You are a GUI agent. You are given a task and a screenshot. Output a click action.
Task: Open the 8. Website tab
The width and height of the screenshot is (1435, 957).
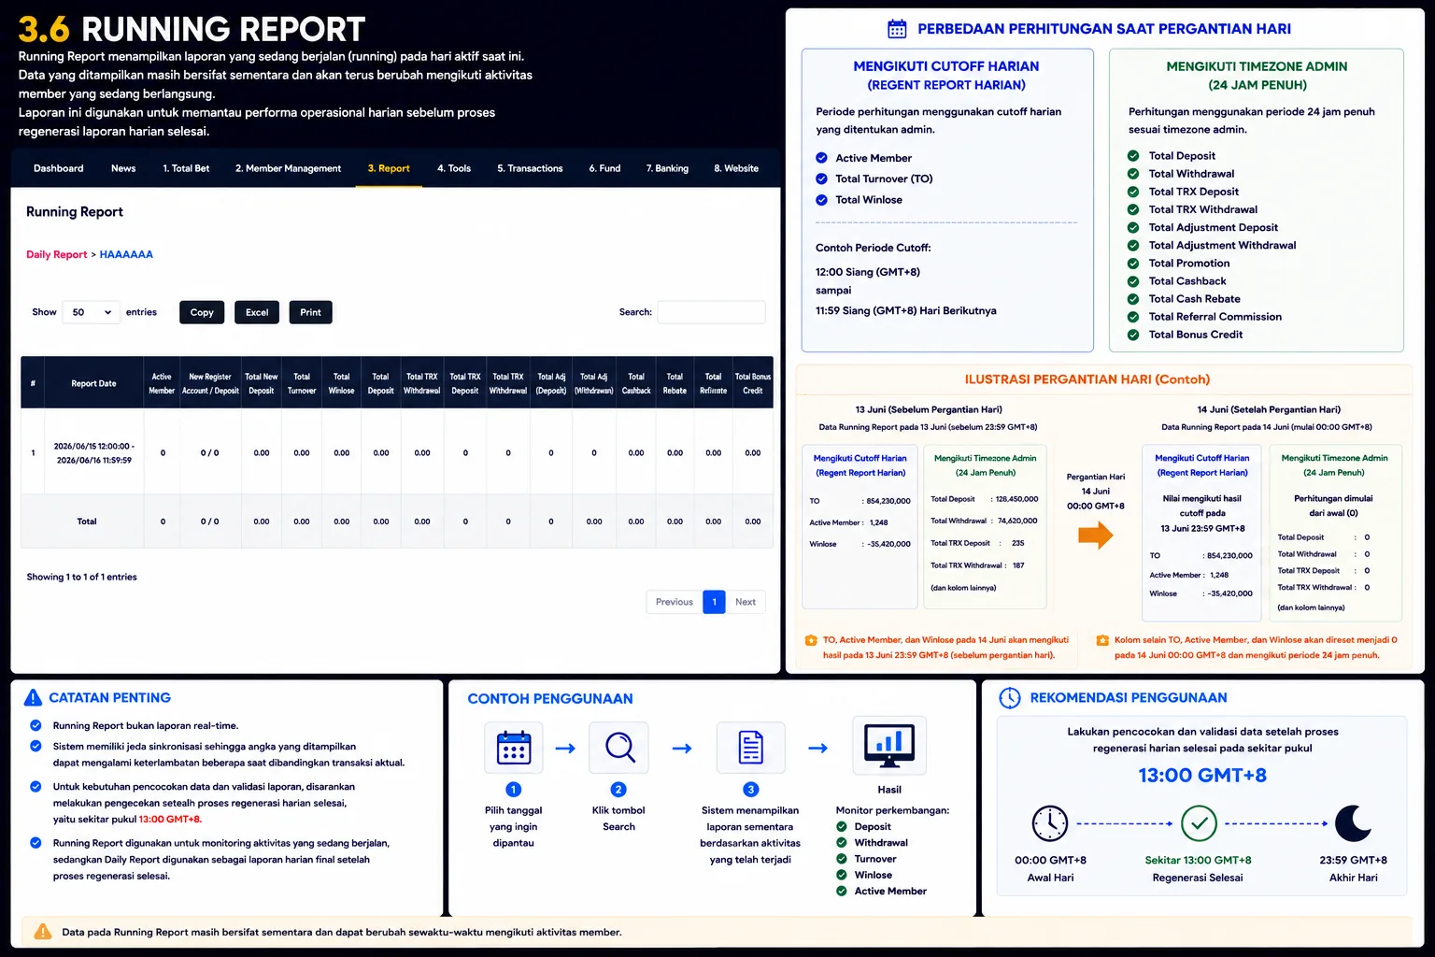coord(736,168)
